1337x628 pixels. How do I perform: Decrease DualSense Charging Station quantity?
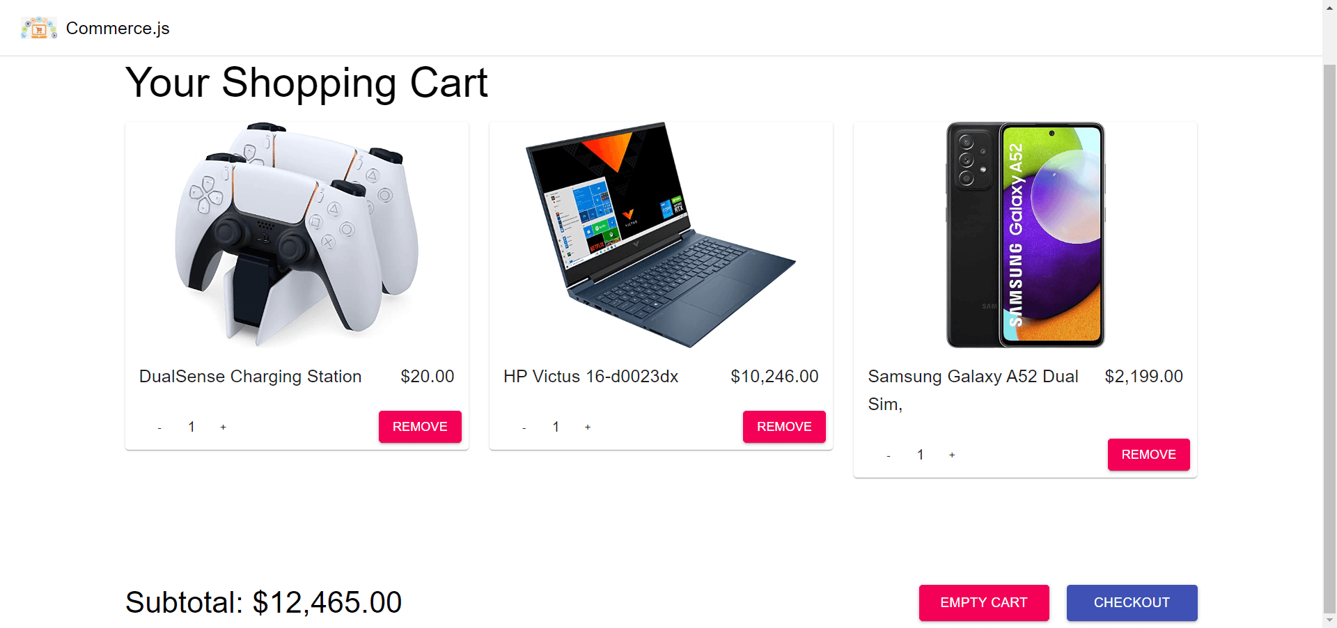[159, 427]
